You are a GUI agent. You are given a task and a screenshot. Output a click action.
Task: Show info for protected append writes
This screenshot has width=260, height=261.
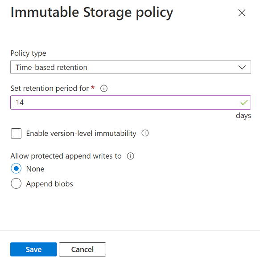click(x=130, y=156)
